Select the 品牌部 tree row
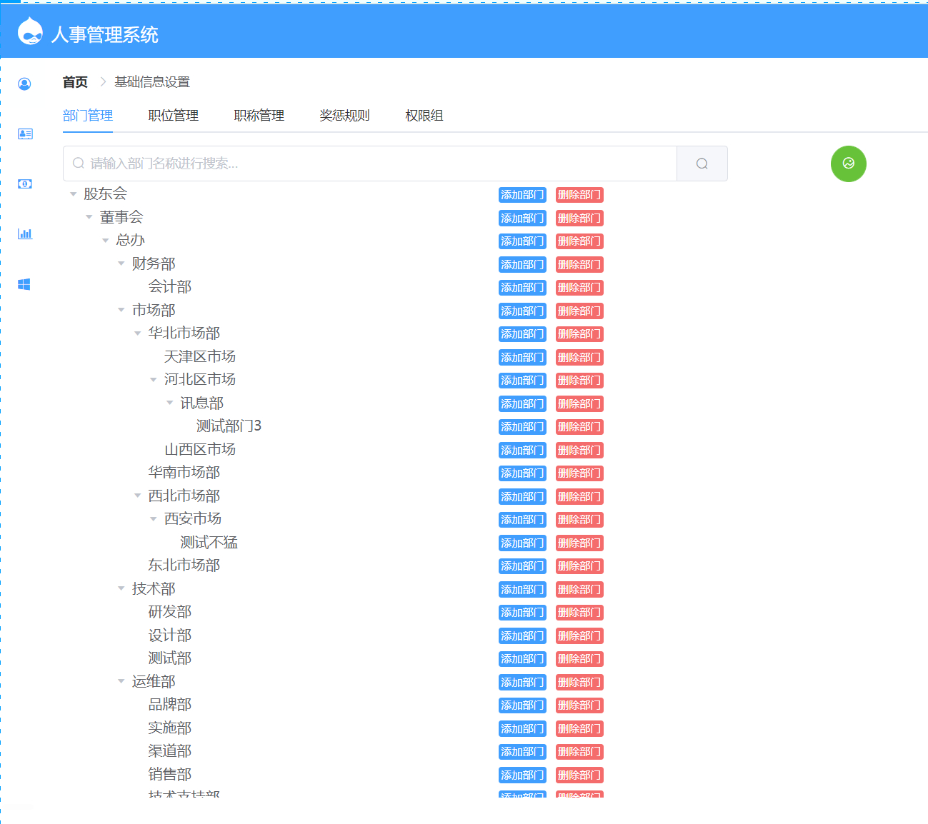Image resolution: width=928 pixels, height=824 pixels. (170, 705)
